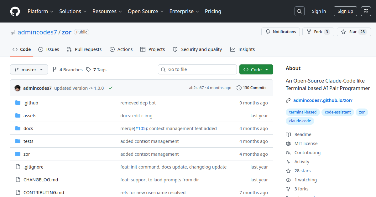Click the admincodes7 avatar in commit row
Image resolution: width=376 pixels, height=197 pixels.
(18, 88)
